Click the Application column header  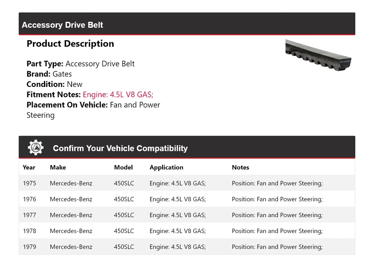(x=166, y=167)
